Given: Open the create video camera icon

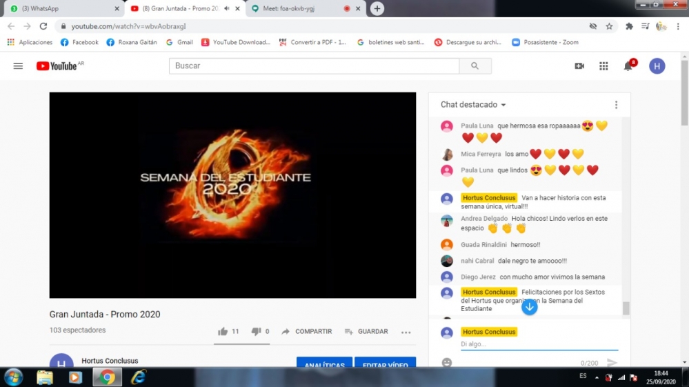Looking at the screenshot, I should click(x=579, y=66).
